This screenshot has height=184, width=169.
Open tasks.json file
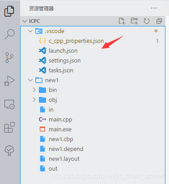tap(61, 71)
